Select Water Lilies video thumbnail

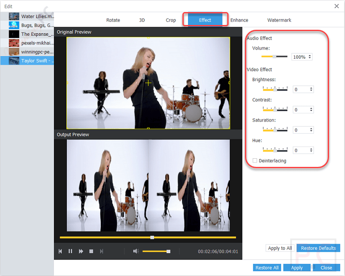pos(14,16)
